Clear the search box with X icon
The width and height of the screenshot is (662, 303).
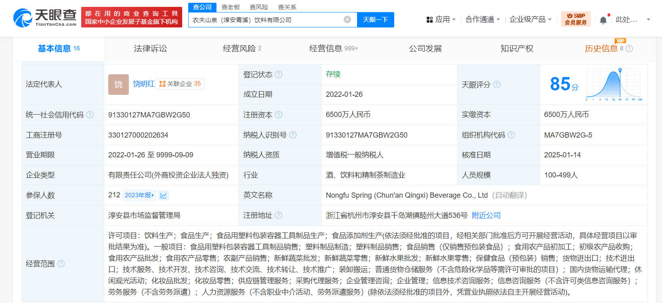coord(347,20)
